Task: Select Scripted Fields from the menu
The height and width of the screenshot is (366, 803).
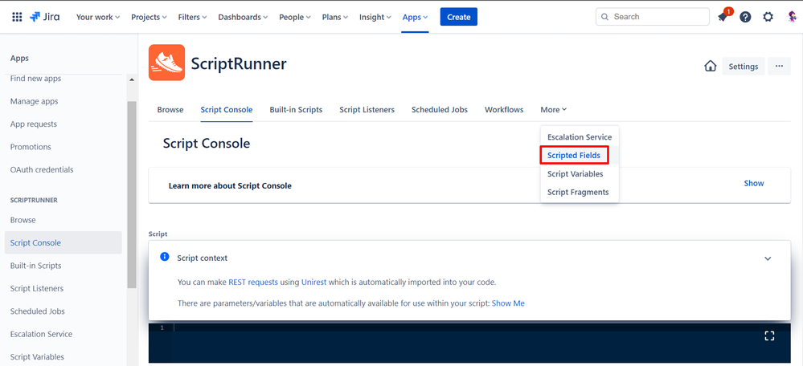Action: (574, 156)
